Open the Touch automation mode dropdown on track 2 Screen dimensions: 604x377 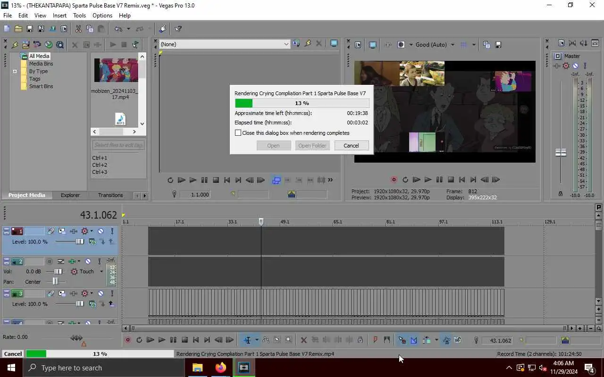pyautogui.click(x=101, y=271)
